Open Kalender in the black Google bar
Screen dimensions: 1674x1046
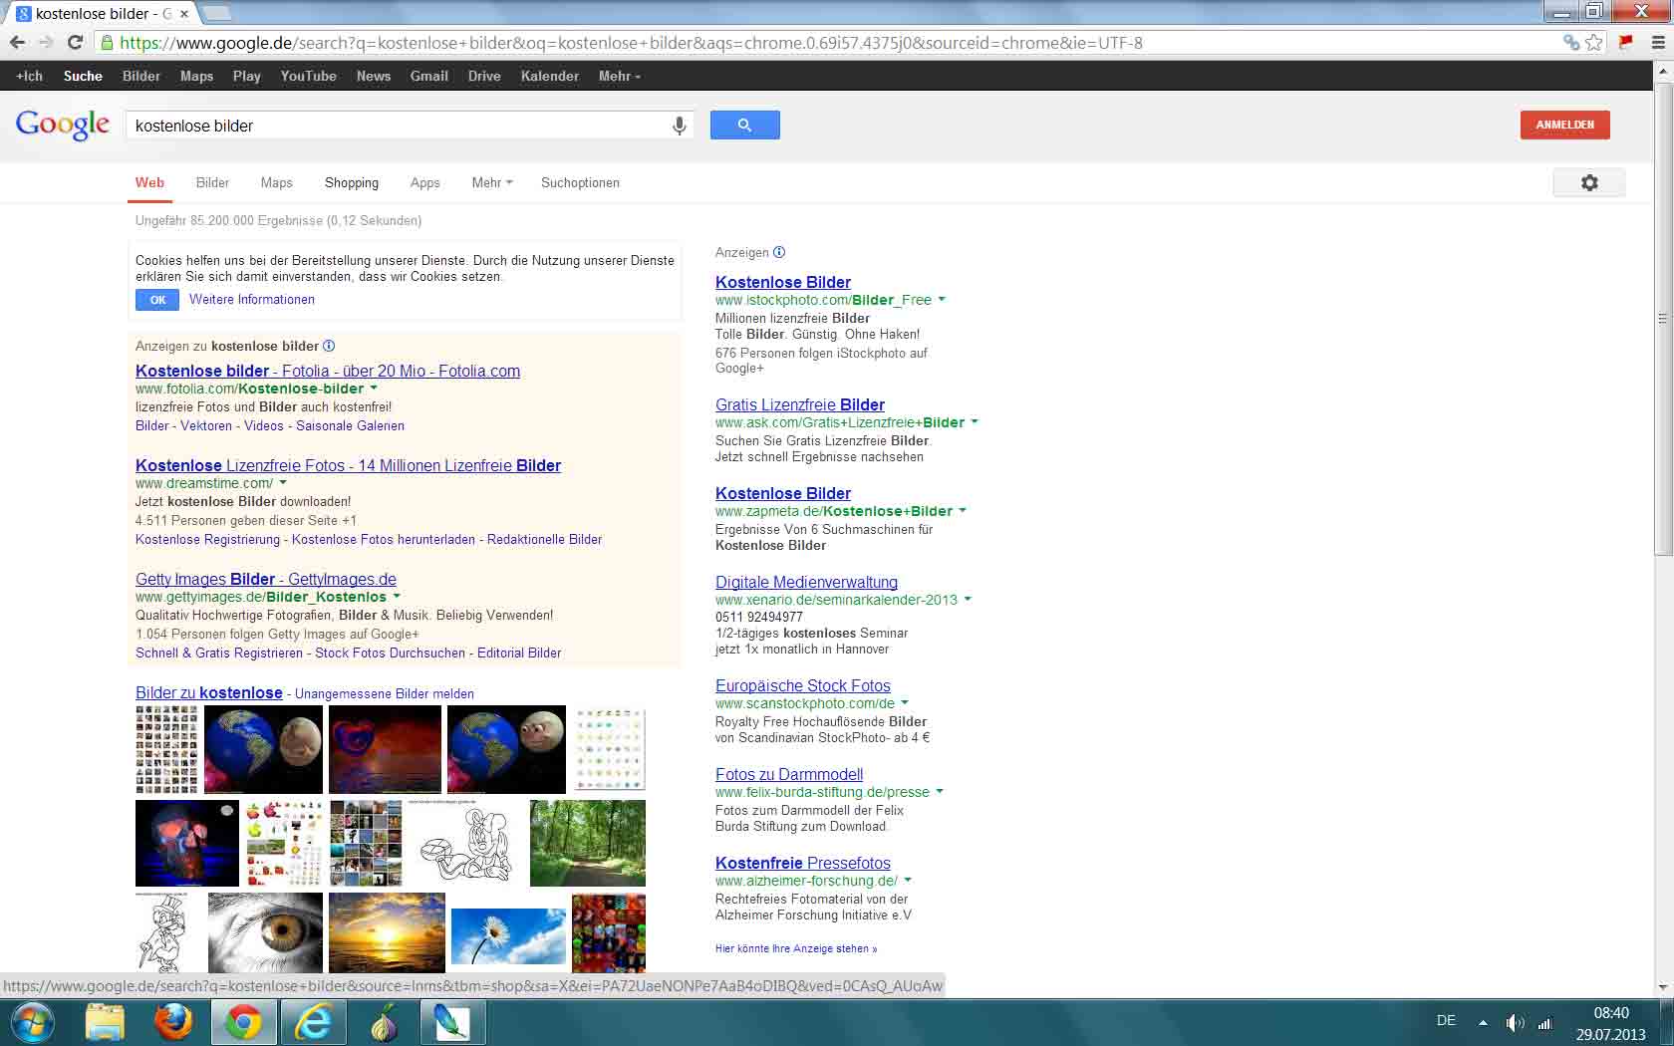pos(550,76)
